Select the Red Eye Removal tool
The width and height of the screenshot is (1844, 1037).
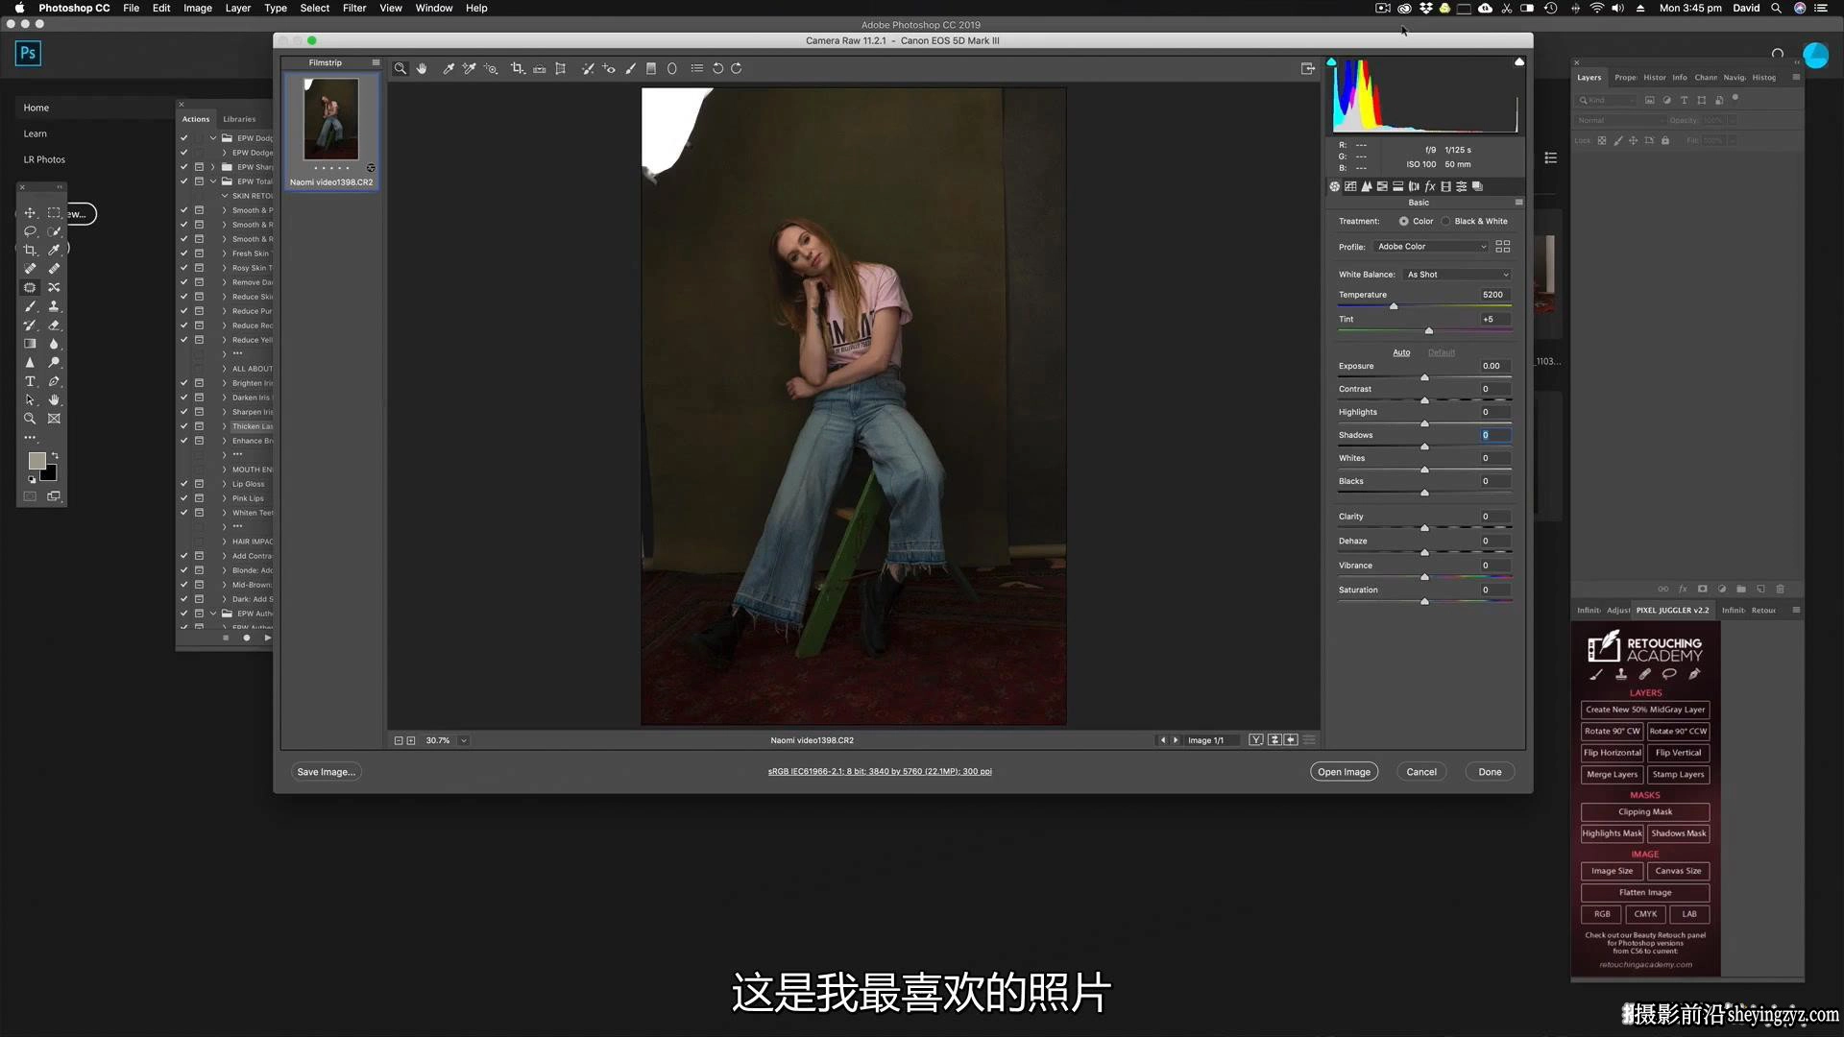[x=609, y=68]
